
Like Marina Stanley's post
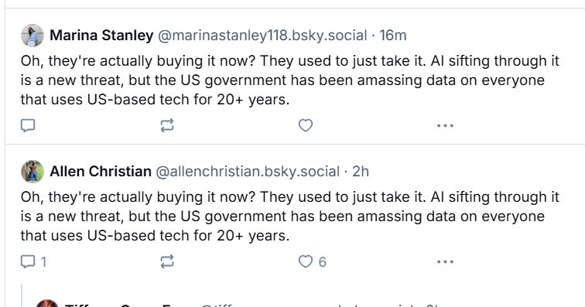pos(306,125)
